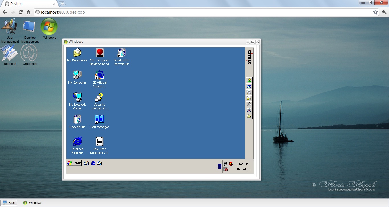Bookmark page with the star icon
Image resolution: width=389 pixels, height=207 pixels.
375,12
